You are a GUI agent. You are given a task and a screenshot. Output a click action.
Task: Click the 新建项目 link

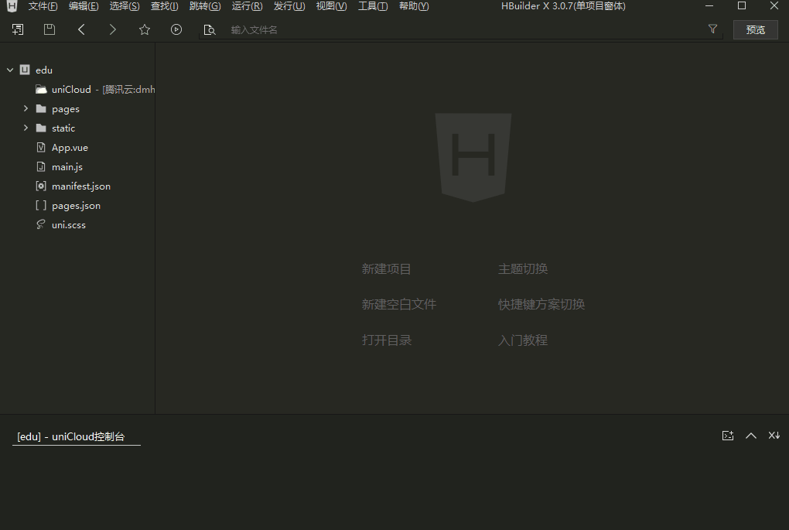(x=386, y=268)
